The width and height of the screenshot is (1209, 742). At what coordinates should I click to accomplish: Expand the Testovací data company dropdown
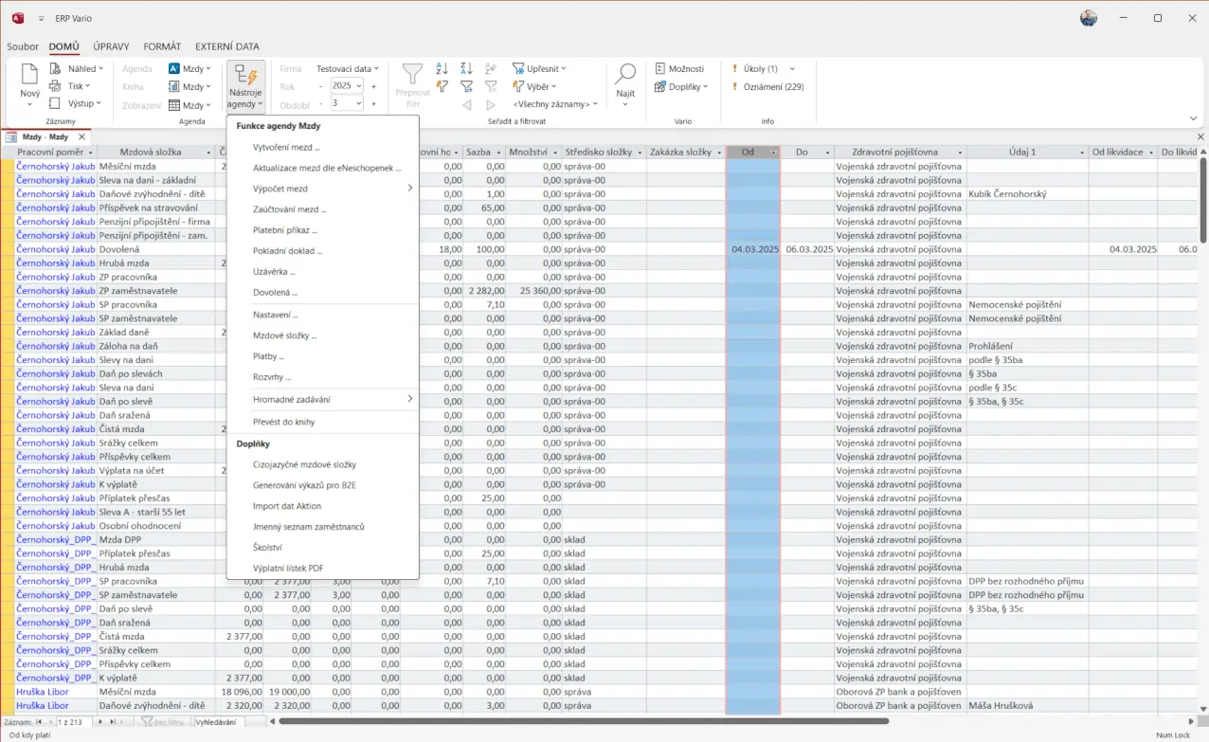(347, 68)
